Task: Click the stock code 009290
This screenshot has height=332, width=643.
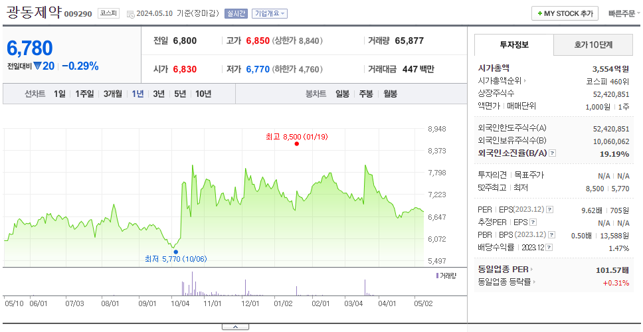Action: [x=78, y=15]
